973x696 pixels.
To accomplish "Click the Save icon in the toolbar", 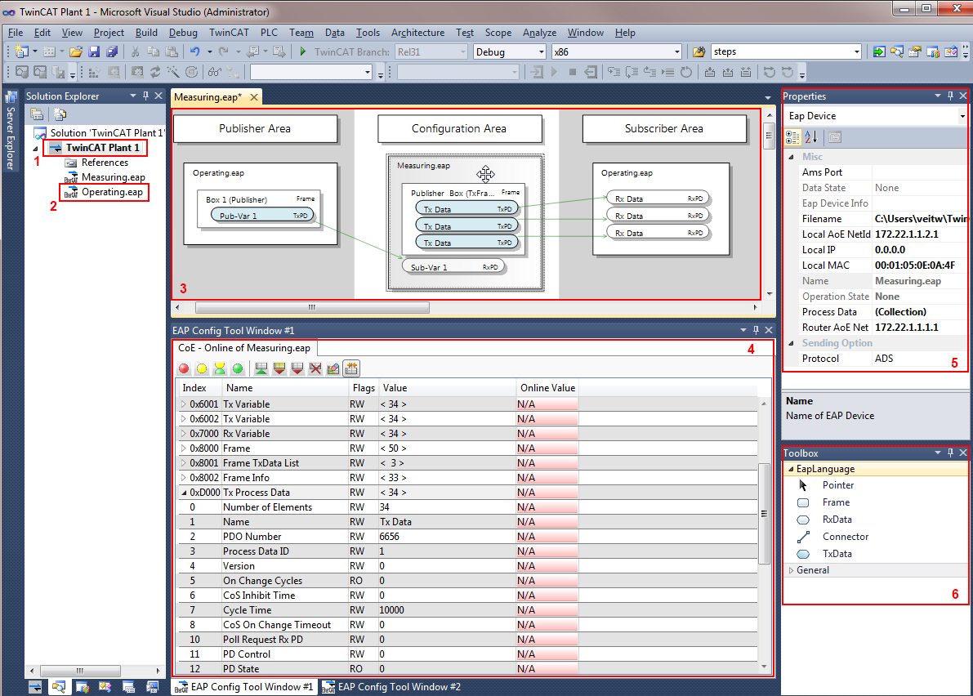I will tap(94, 51).
